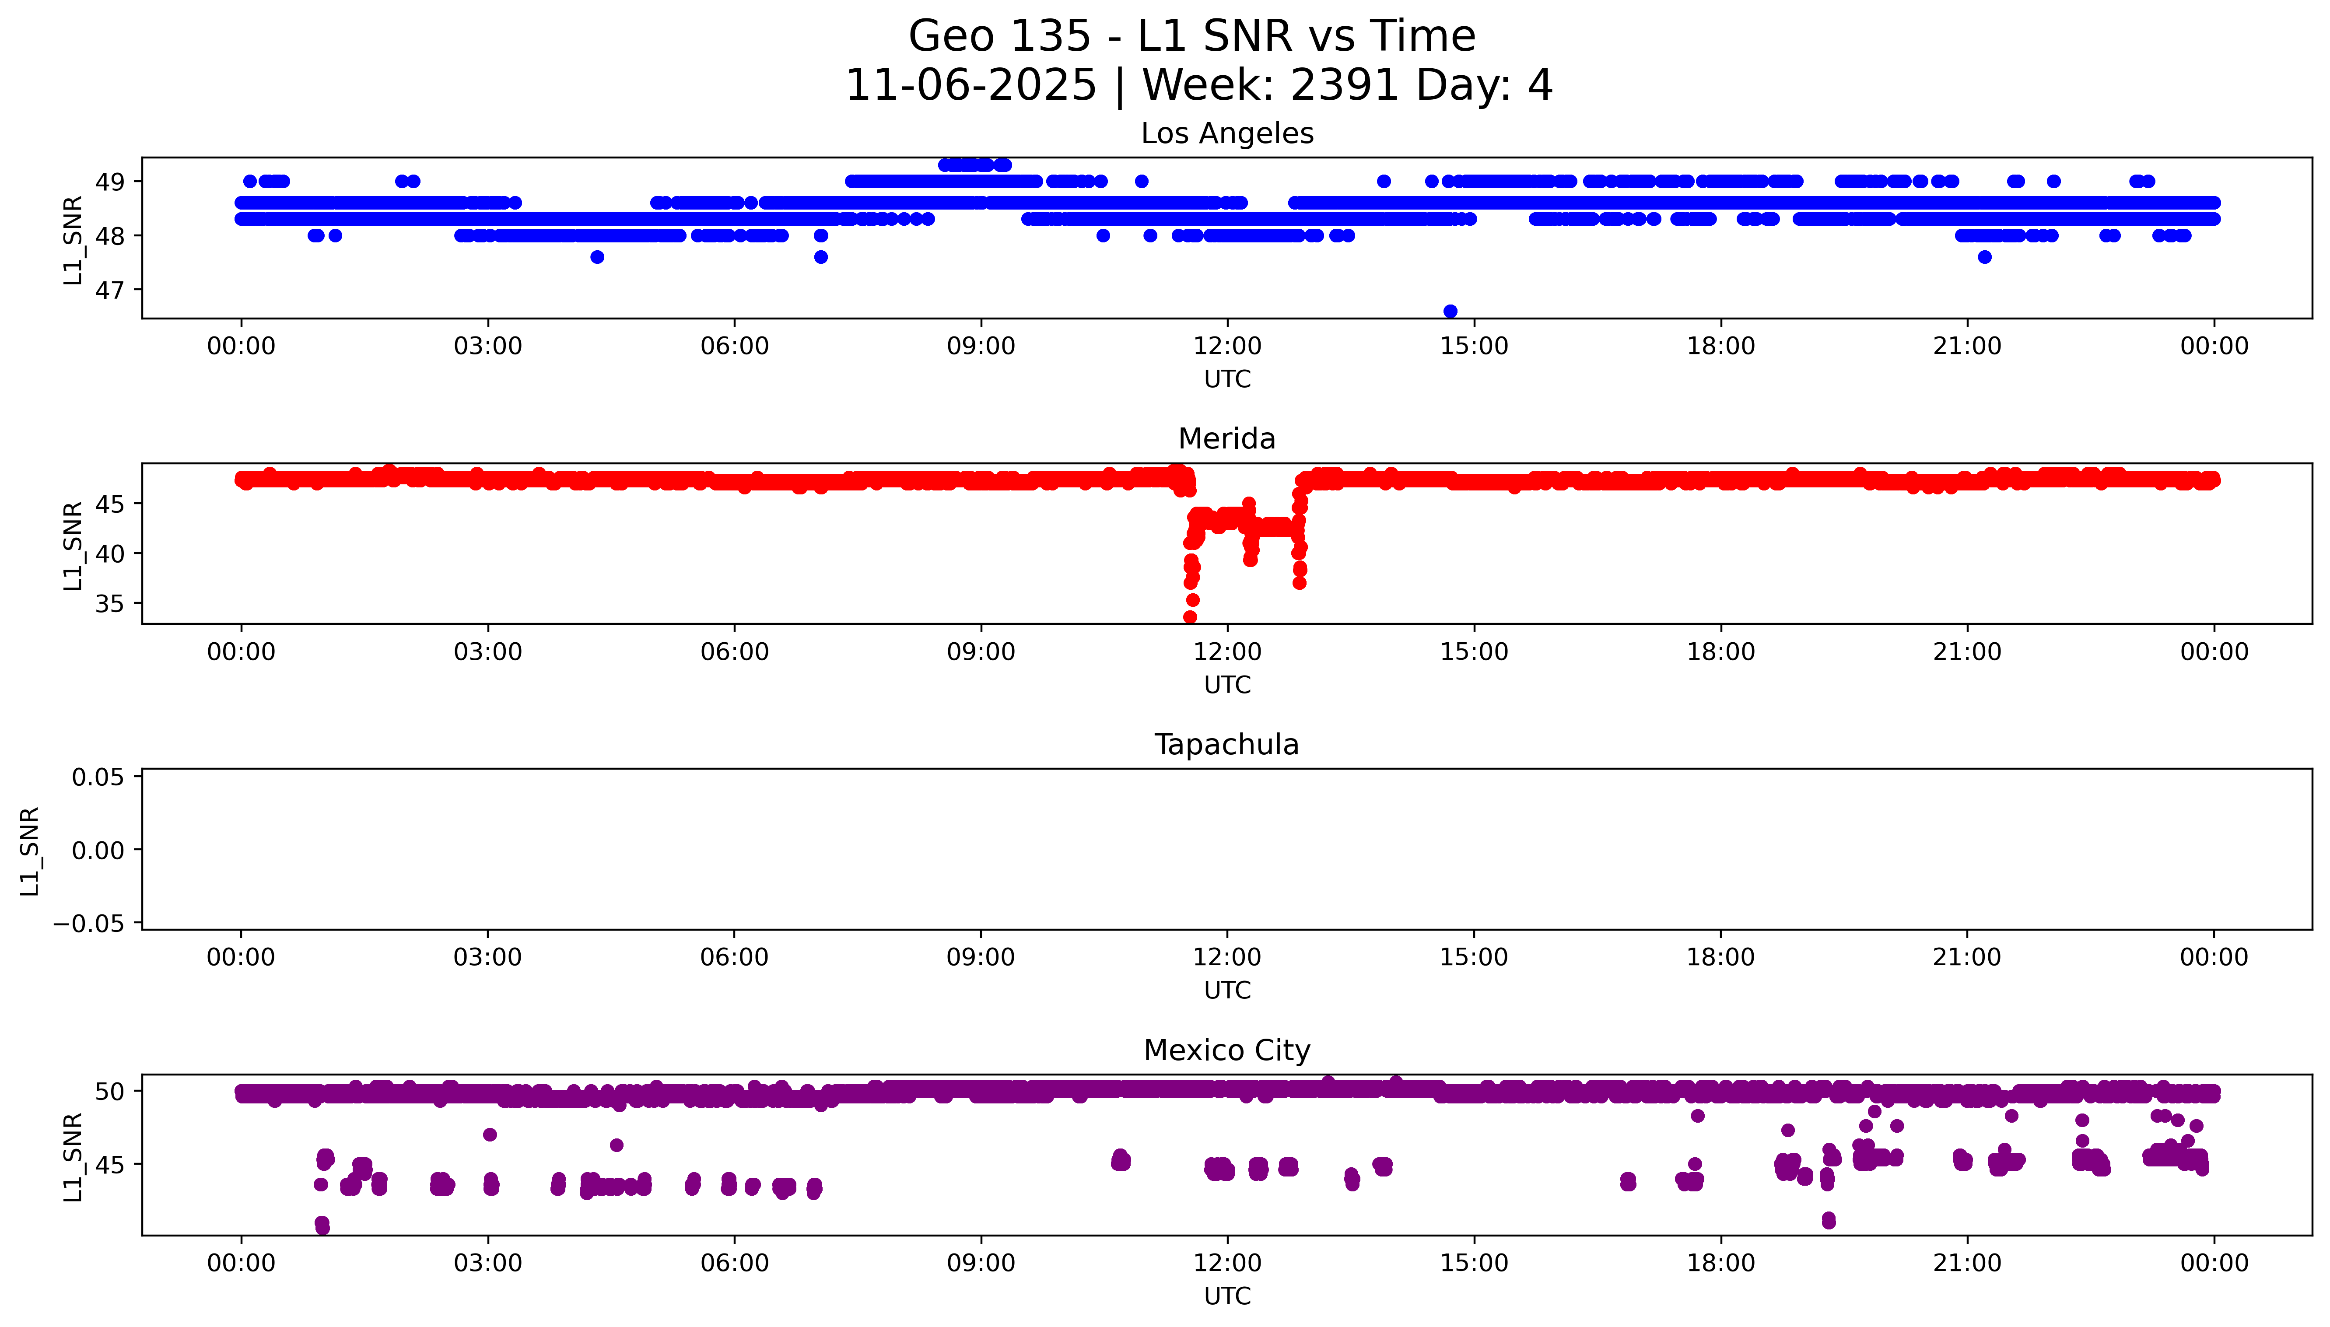2330x1327 pixels.
Task: Click the main title 'Geo 135 - L1 SNR vs Time'
Action: pyautogui.click(x=1192, y=36)
